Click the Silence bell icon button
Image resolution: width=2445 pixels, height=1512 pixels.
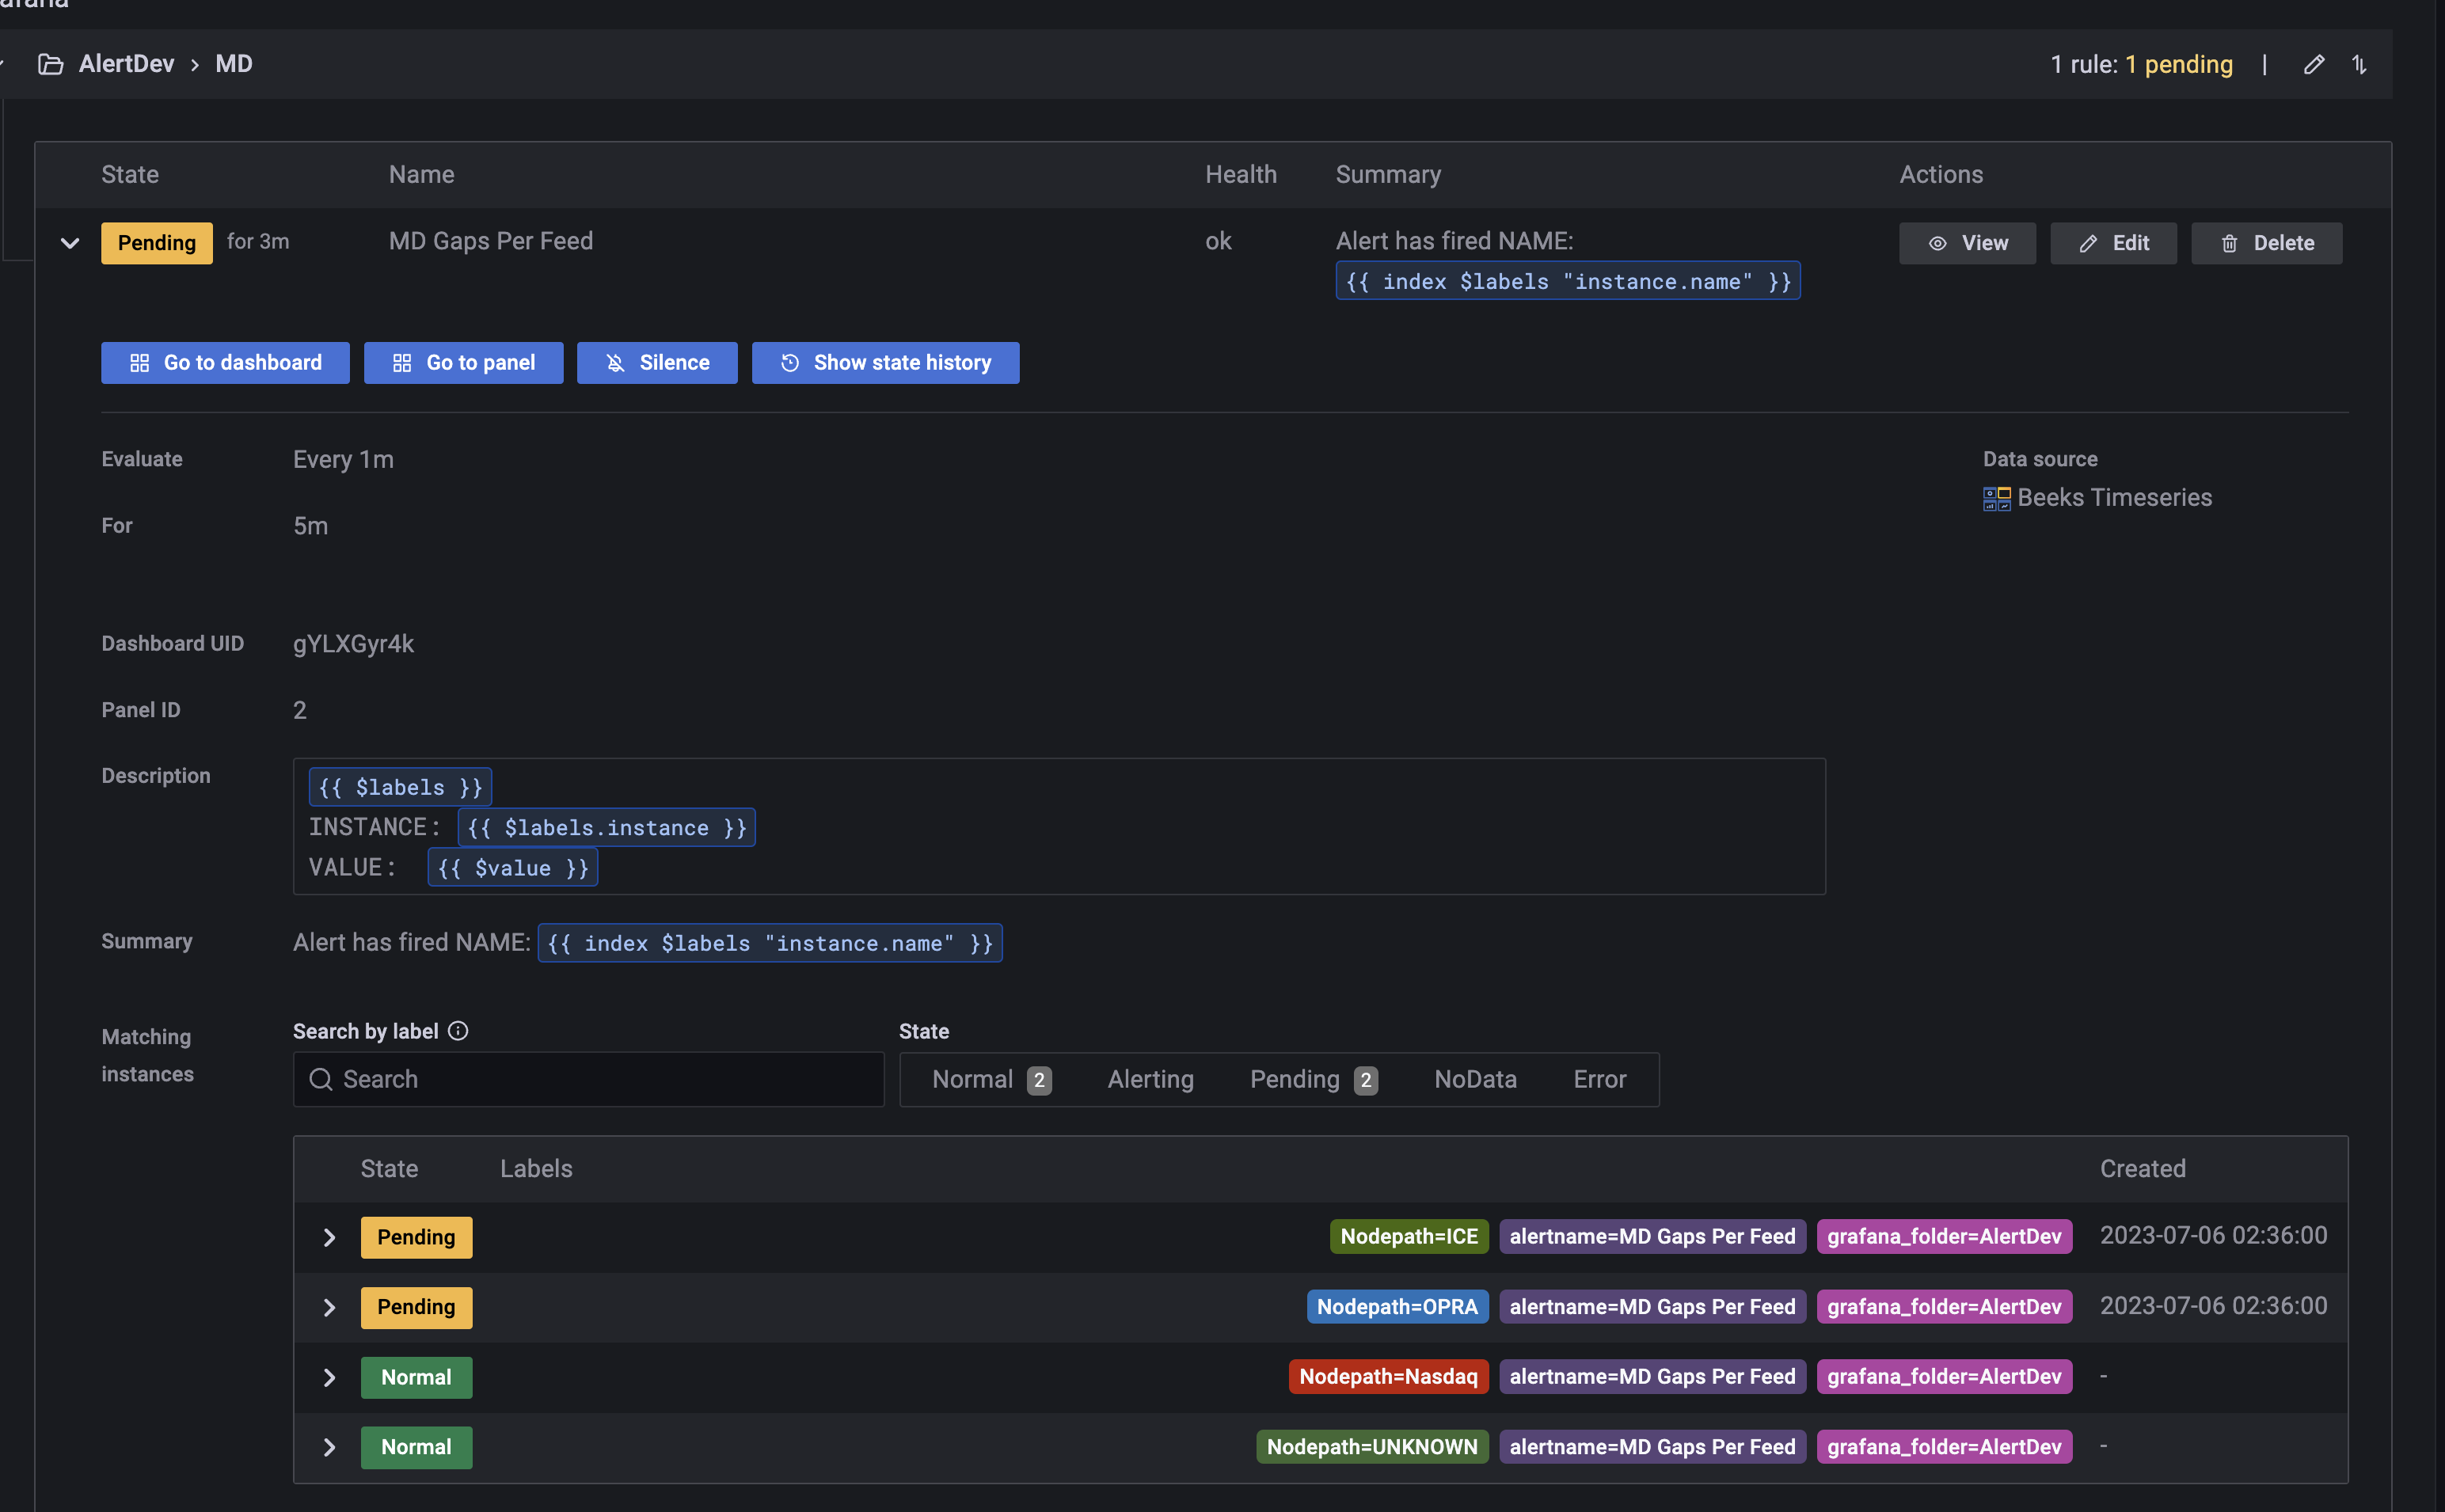(657, 363)
